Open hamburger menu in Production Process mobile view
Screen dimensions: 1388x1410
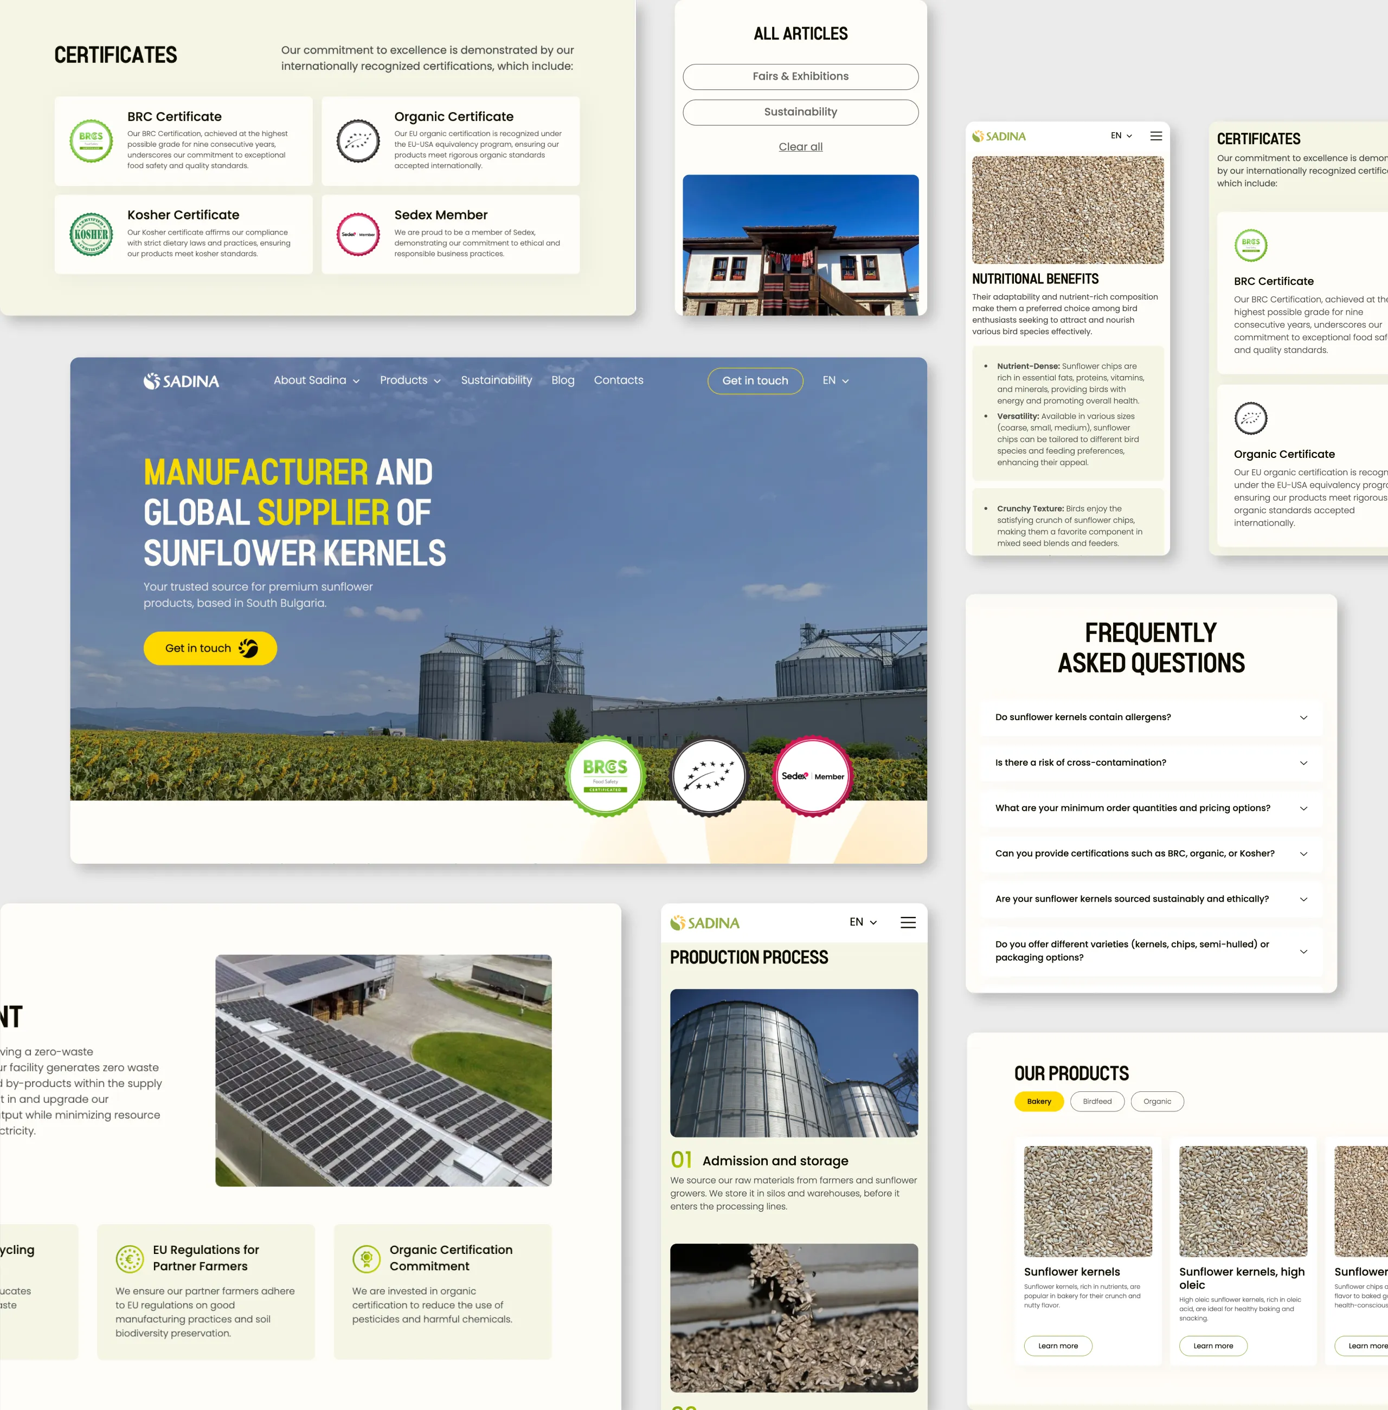[x=908, y=922]
